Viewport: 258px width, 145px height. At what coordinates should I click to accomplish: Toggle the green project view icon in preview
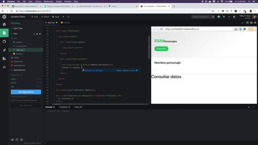click(x=240, y=29)
